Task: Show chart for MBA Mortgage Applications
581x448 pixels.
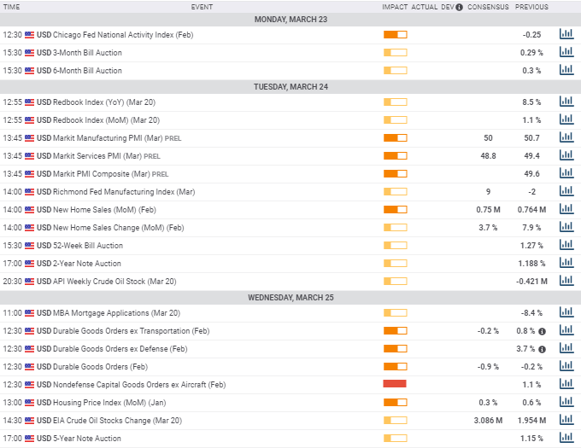Action: pos(566,312)
